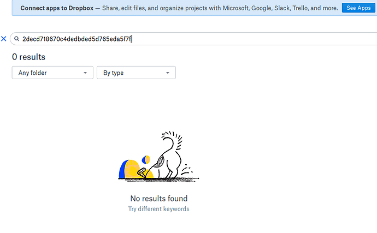Click the bold Connect apps to Dropbox title
Viewport: 377px width, 233px height.
coord(56,8)
